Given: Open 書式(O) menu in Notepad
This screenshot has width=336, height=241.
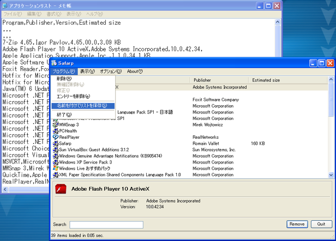Looking at the screenshot, I should (54, 14).
